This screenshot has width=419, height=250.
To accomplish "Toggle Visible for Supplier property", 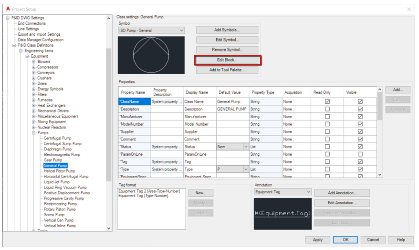I will click(360, 131).
